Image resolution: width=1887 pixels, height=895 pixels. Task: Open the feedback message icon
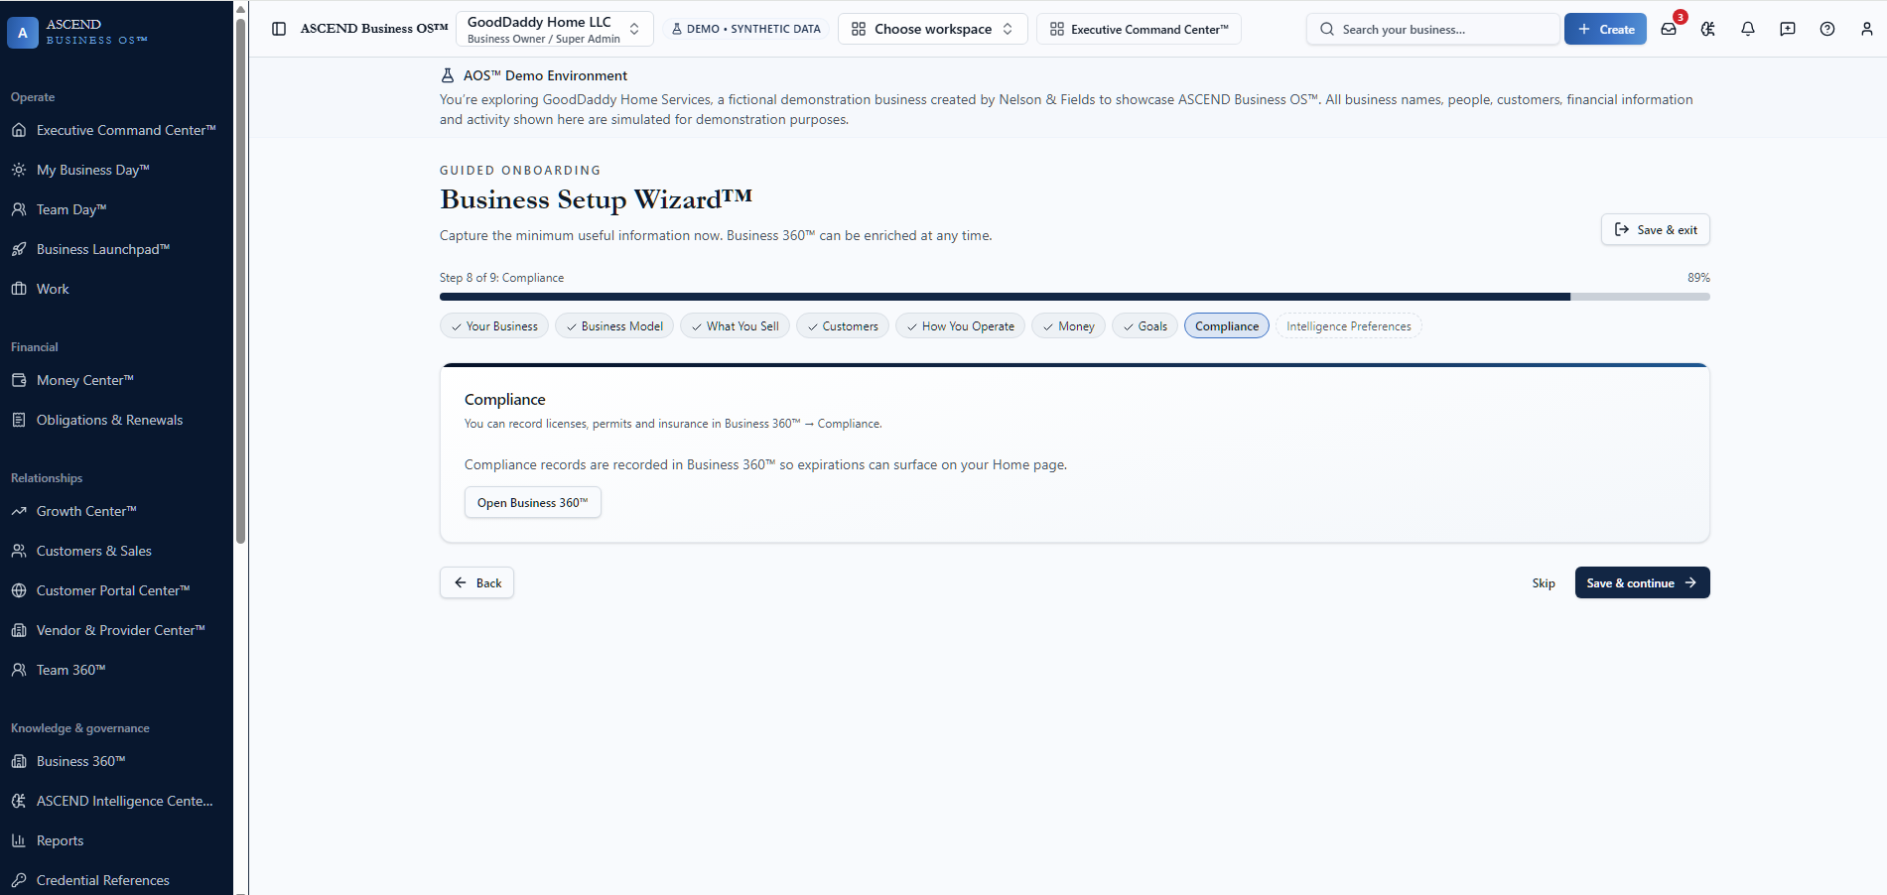tap(1788, 29)
